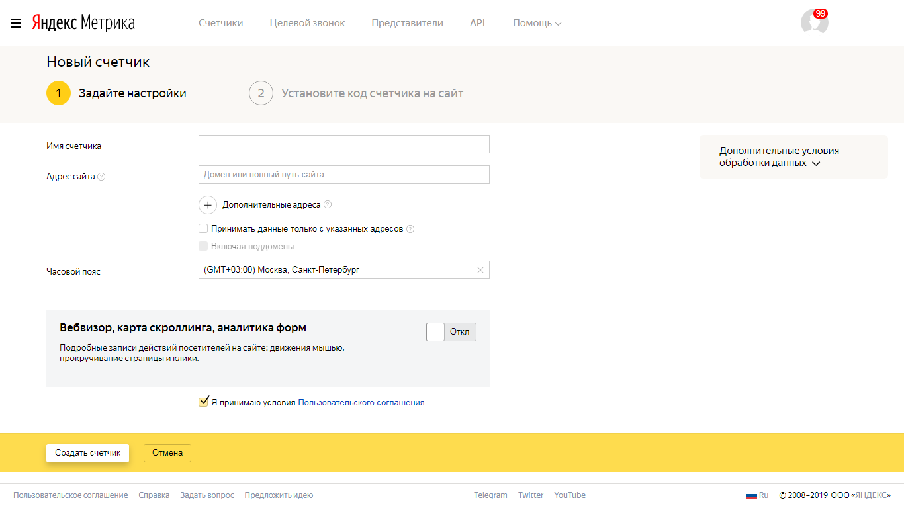The image size is (904, 508).
Task: Click help icon beside Дополнительные адреса
Action: pyautogui.click(x=328, y=205)
